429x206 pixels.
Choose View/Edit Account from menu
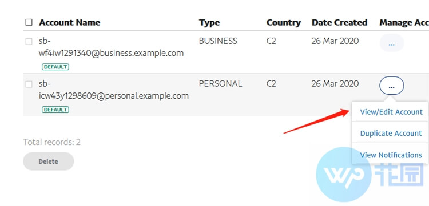(391, 112)
